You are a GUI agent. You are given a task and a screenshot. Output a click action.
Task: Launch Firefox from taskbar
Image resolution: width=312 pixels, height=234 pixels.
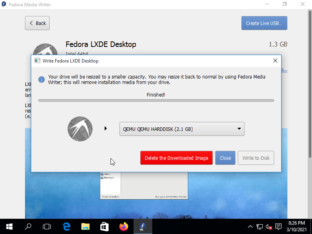(123, 227)
